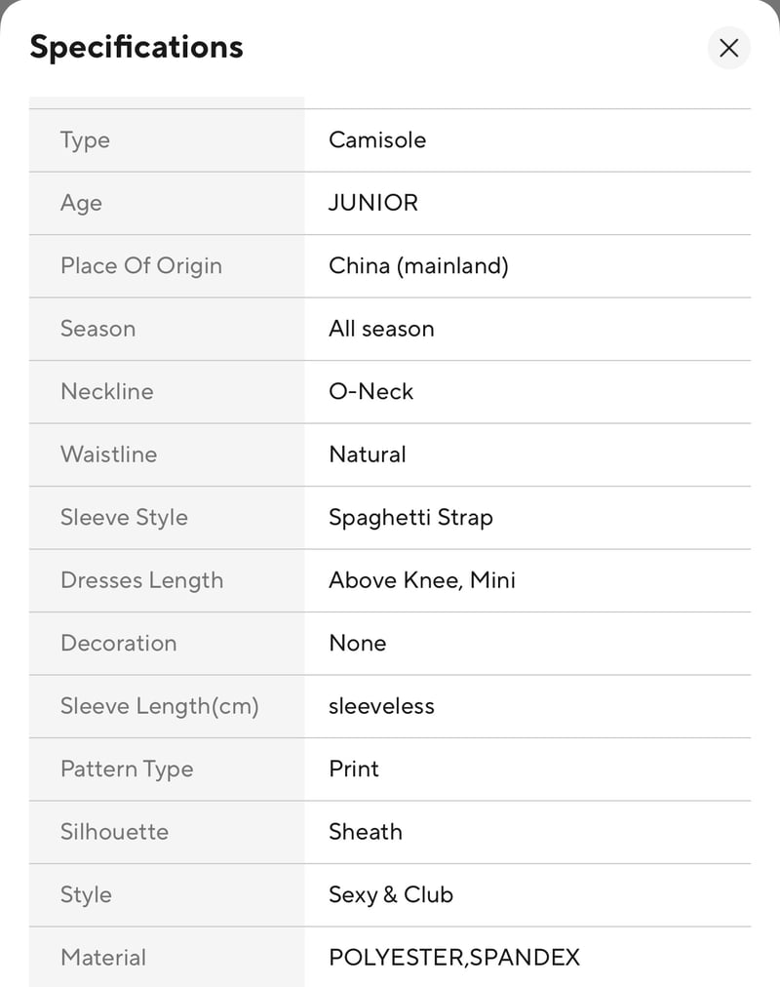Select the Waistline label
The image size is (780, 987).
[109, 454]
